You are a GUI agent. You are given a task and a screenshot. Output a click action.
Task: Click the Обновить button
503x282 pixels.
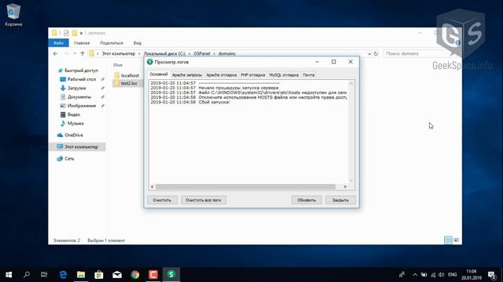(307, 201)
